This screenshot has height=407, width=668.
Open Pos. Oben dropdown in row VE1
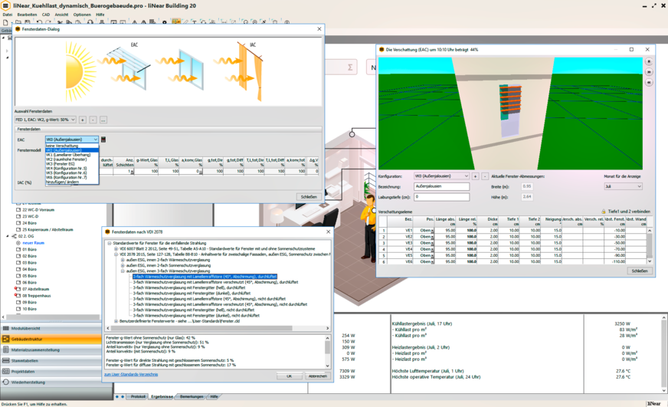coord(432,231)
